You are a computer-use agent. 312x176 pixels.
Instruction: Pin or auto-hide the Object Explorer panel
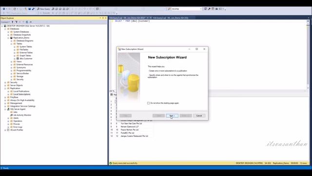coord(103,18)
